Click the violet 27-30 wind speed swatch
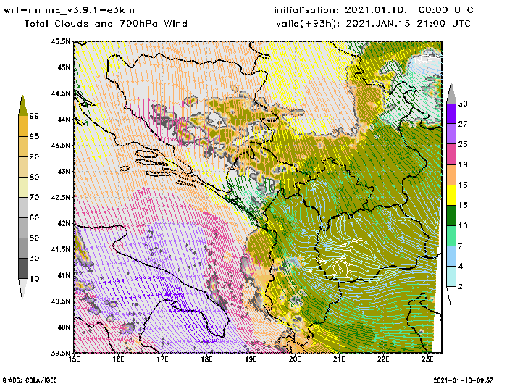Viewport: 507px width, 384px height. click(x=451, y=114)
